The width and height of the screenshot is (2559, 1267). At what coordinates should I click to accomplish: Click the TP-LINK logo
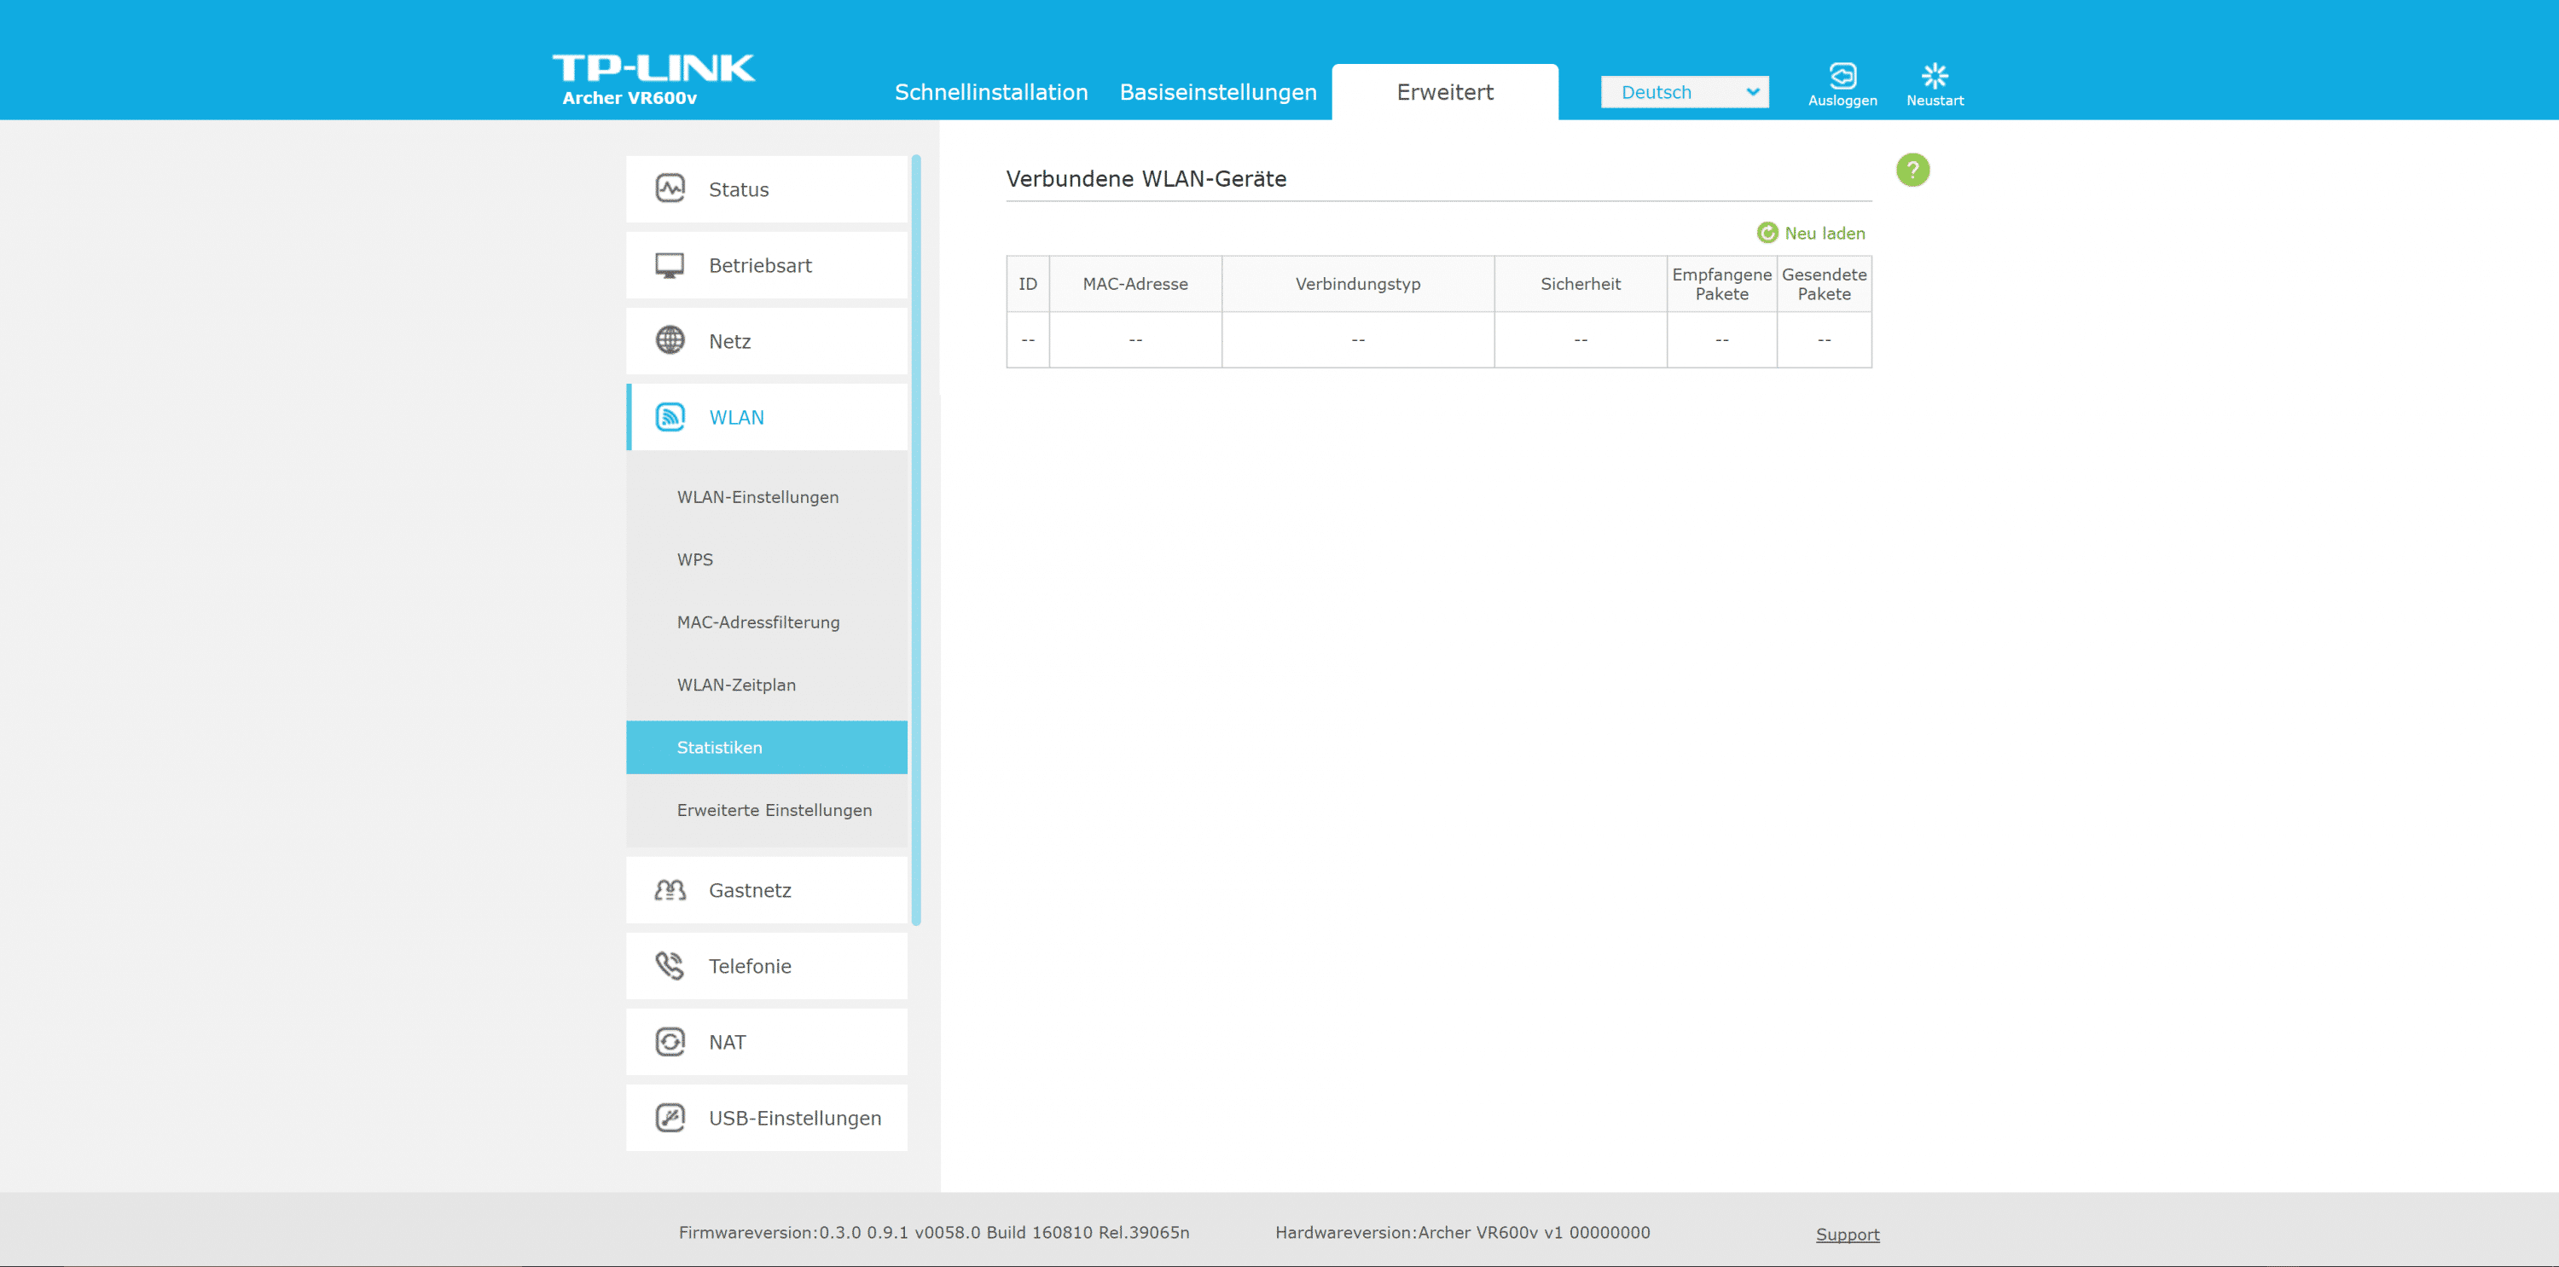tap(653, 68)
